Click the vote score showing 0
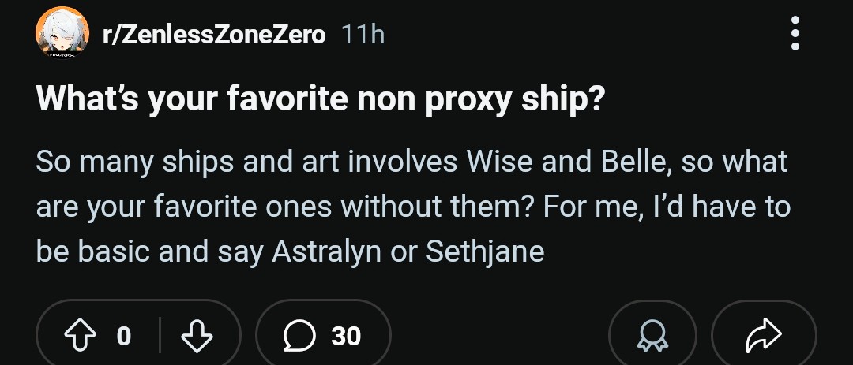Image resolution: width=853 pixels, height=365 pixels. (123, 337)
